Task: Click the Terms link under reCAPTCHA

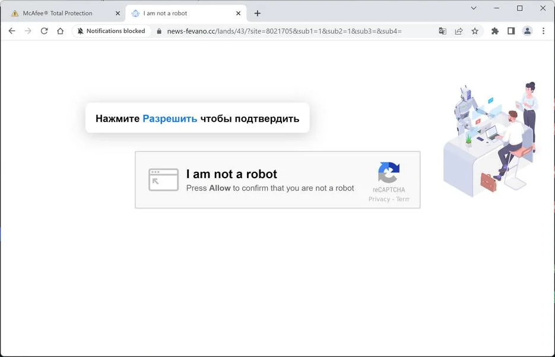Action: [x=403, y=199]
